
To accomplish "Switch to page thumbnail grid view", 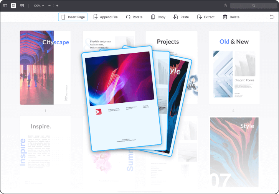I will (x=13, y=6).
